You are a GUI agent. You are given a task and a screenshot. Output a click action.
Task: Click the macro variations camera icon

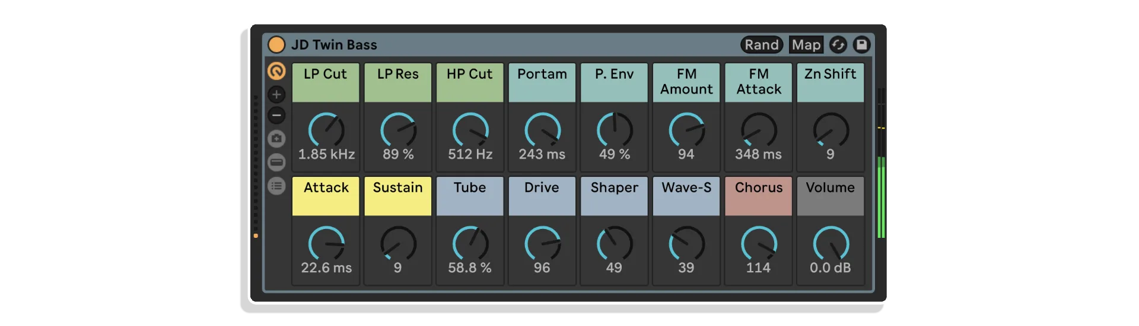click(x=276, y=138)
